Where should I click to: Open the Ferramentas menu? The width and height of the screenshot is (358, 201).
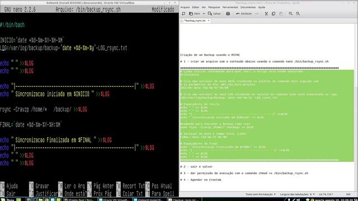230,7
